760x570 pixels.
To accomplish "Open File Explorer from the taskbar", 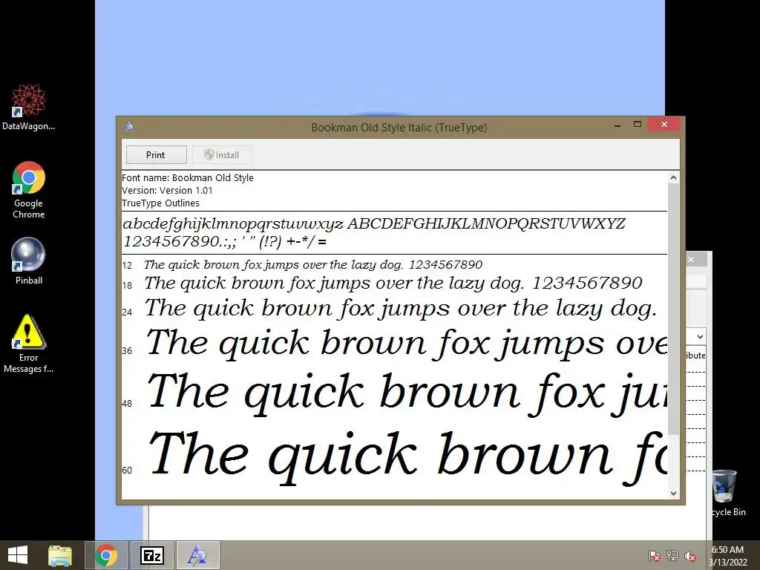I will coord(60,555).
